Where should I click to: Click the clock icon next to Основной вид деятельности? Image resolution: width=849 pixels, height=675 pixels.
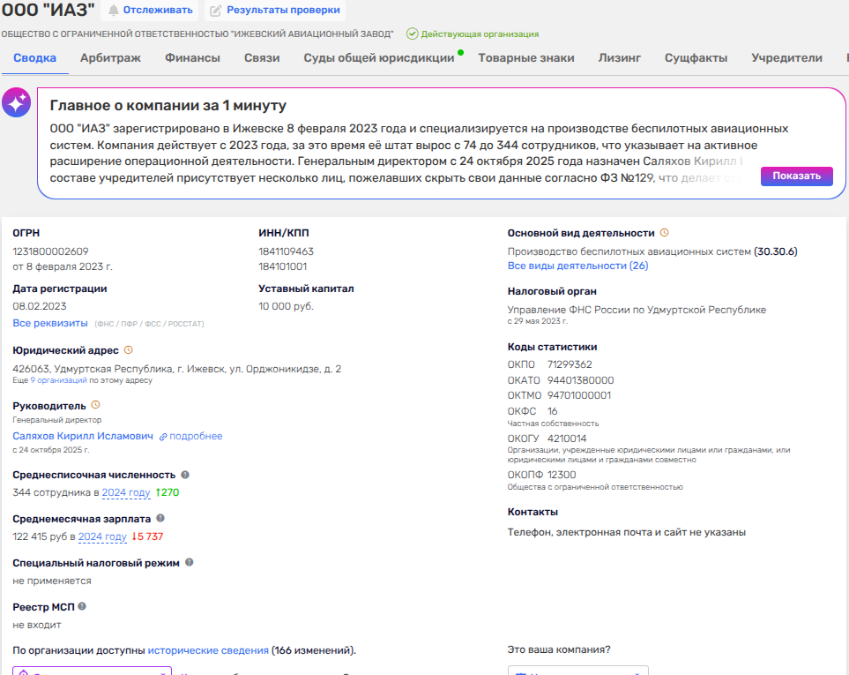pos(665,232)
